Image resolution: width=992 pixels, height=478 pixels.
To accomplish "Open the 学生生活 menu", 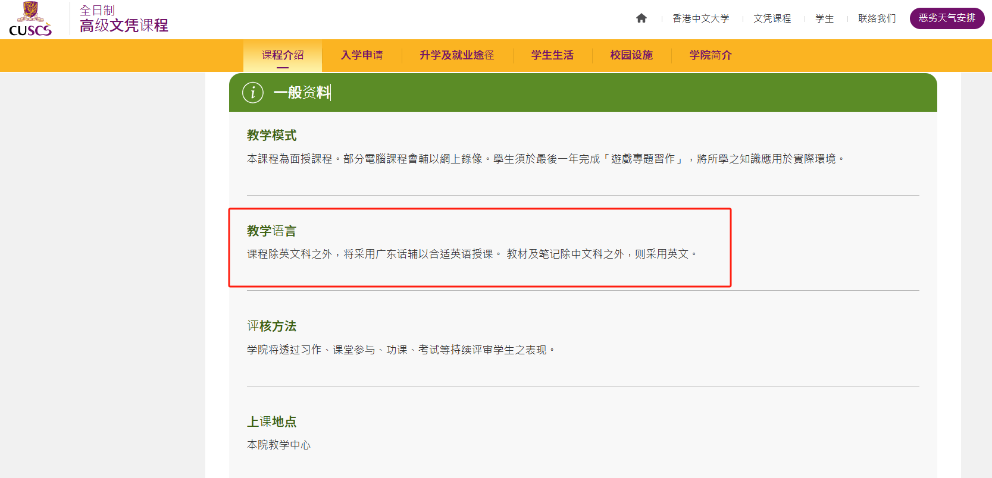I will click(x=552, y=55).
